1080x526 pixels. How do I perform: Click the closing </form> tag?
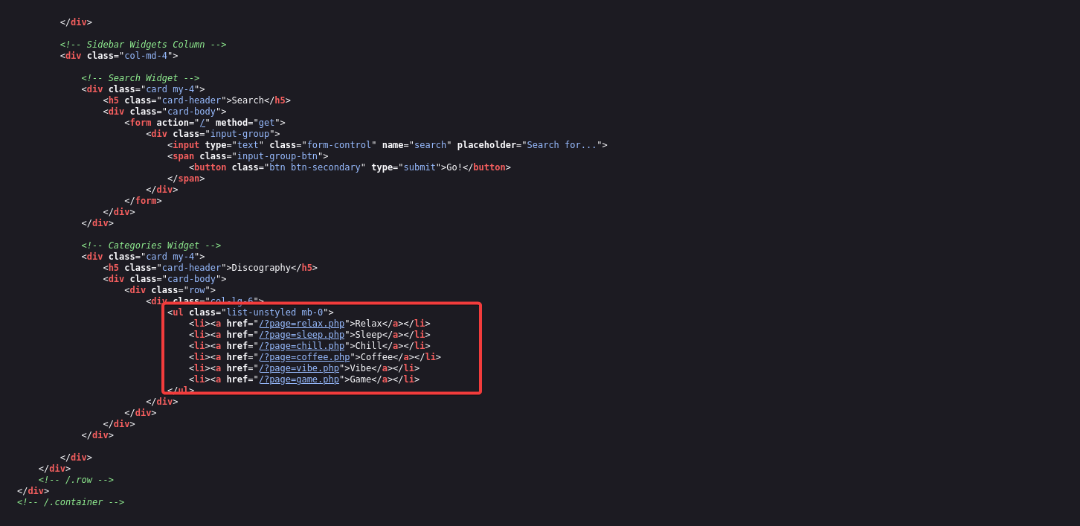pos(143,201)
